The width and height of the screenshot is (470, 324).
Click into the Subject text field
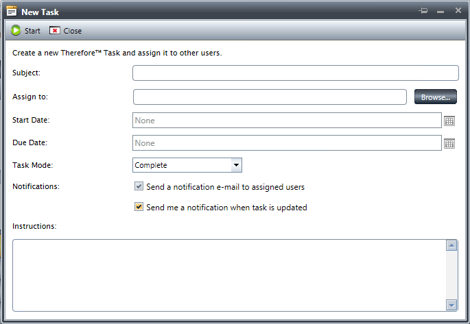point(295,73)
